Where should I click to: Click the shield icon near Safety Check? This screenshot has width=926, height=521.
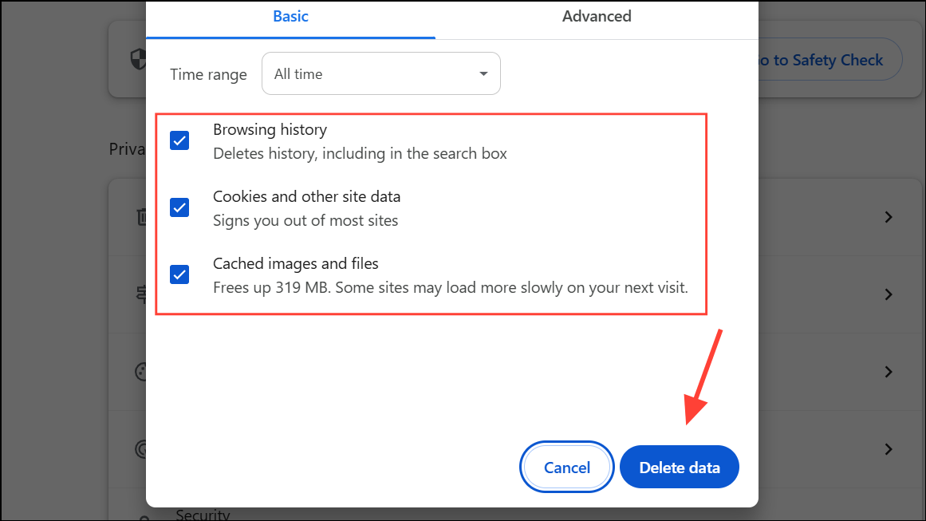[137, 58]
